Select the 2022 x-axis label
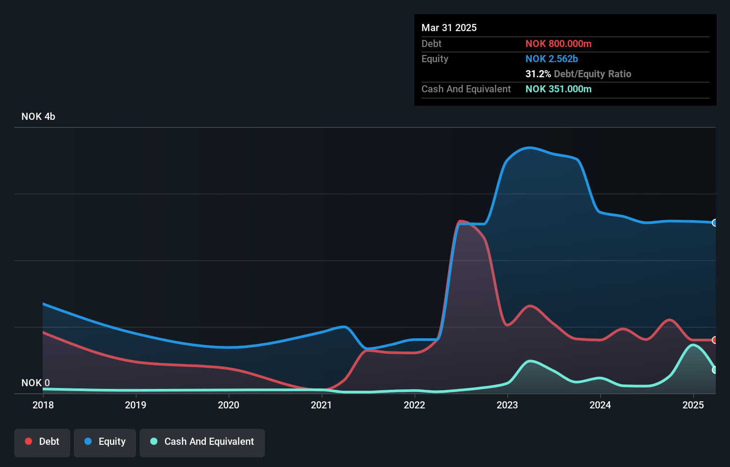This screenshot has width=730, height=467. coord(414,405)
